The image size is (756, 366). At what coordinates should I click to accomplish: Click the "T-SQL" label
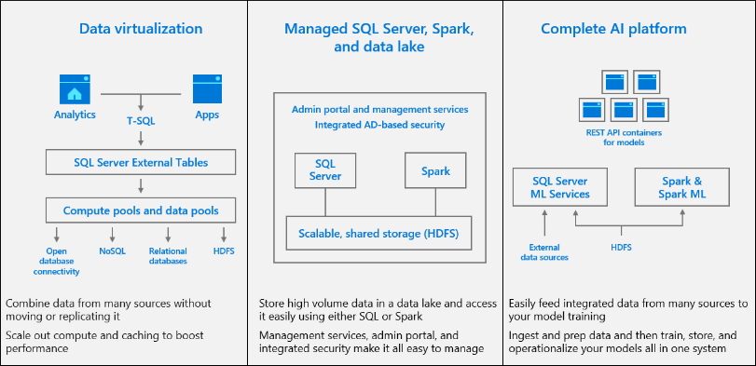pos(141,122)
